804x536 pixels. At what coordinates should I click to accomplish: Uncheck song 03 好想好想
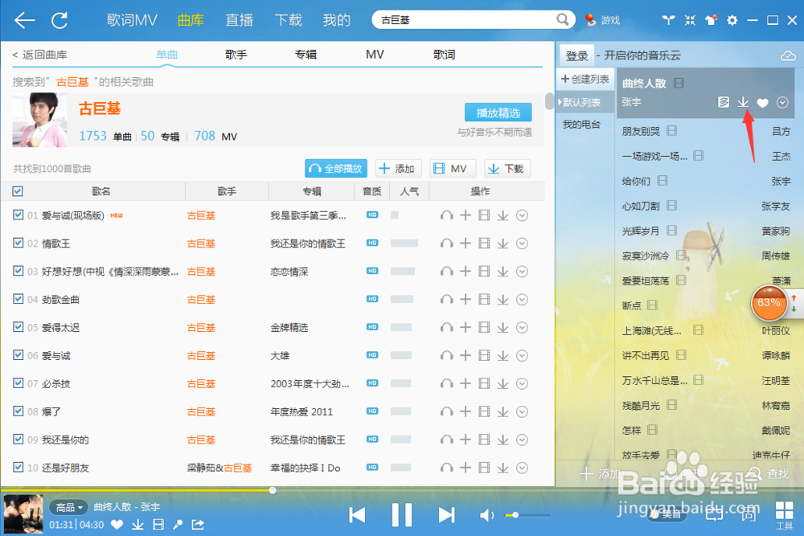18,271
